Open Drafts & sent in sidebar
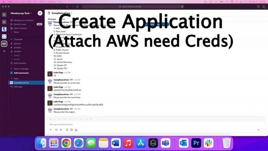 (20, 24)
